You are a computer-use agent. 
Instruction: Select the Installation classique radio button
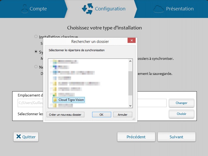pyautogui.click(x=36, y=37)
